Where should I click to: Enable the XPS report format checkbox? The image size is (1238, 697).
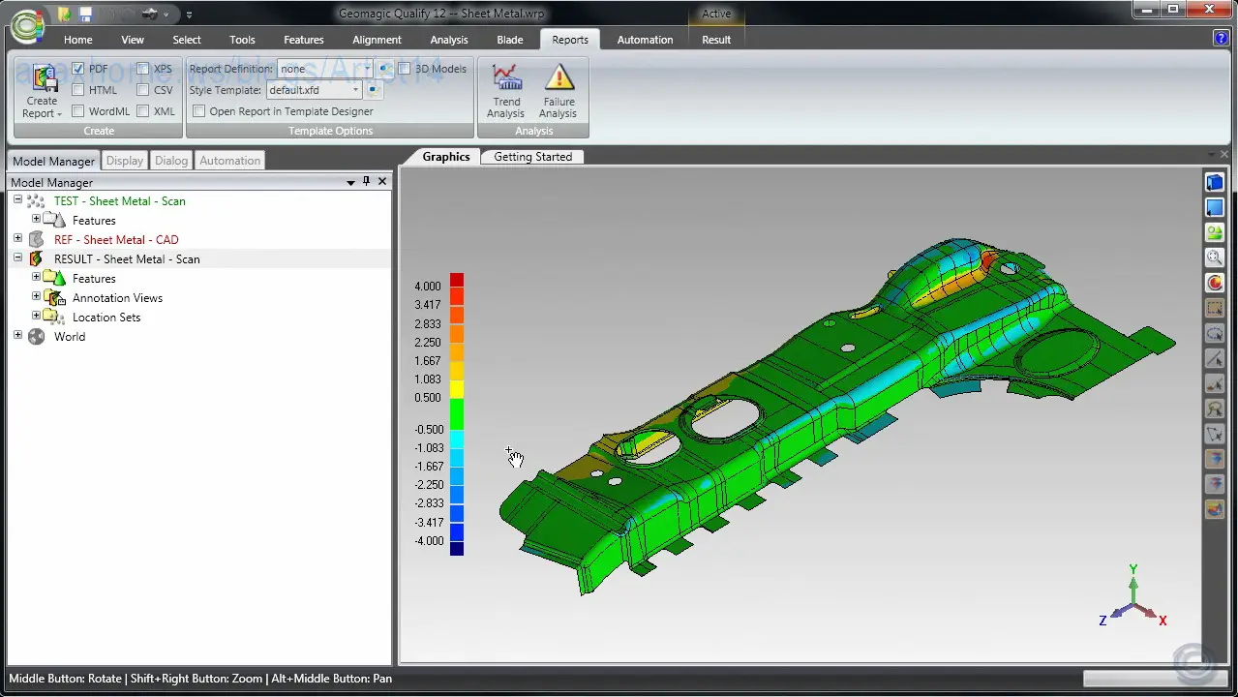tap(143, 69)
